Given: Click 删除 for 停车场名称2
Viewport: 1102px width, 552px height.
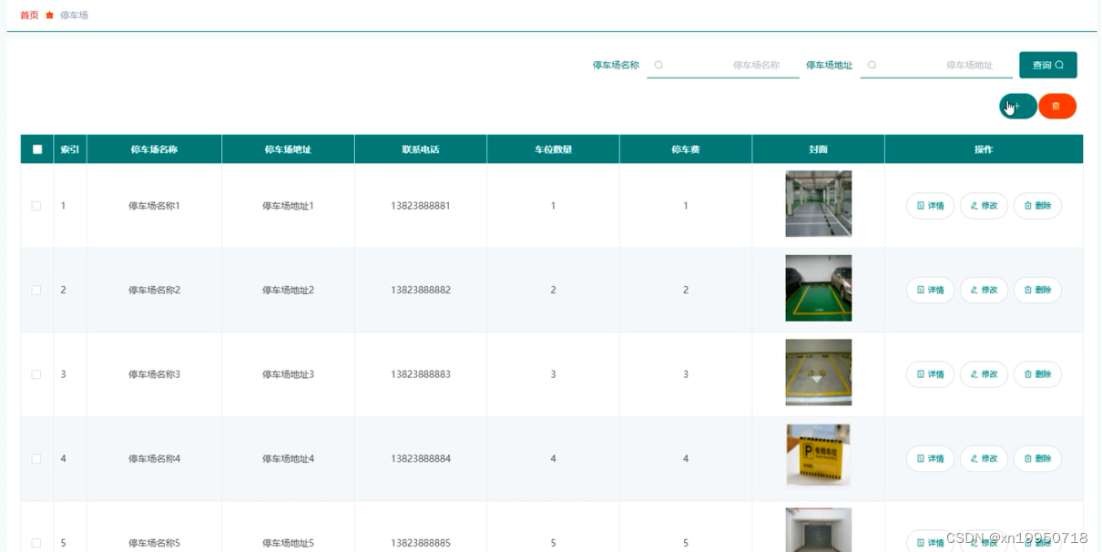Looking at the screenshot, I should (x=1037, y=290).
